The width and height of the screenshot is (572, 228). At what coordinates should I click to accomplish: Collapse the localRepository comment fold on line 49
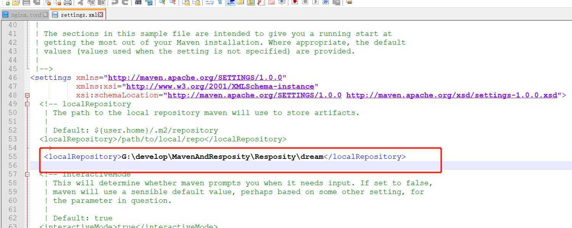click(x=27, y=104)
